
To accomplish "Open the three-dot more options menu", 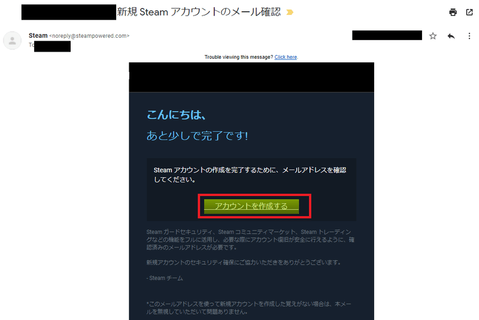I will 469,36.
